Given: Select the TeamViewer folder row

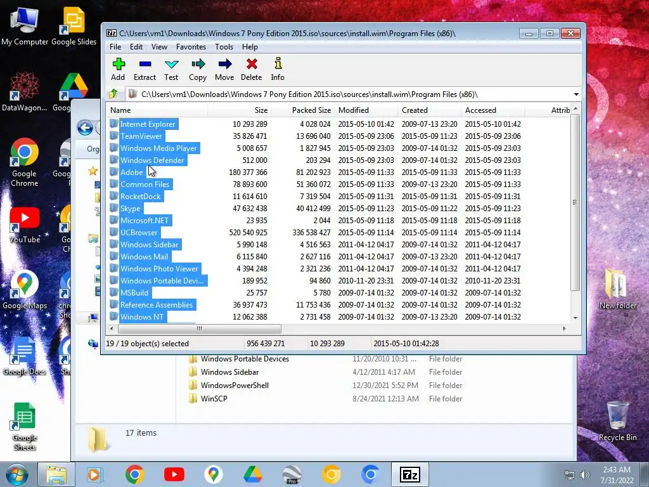Looking at the screenshot, I should 136,136.
